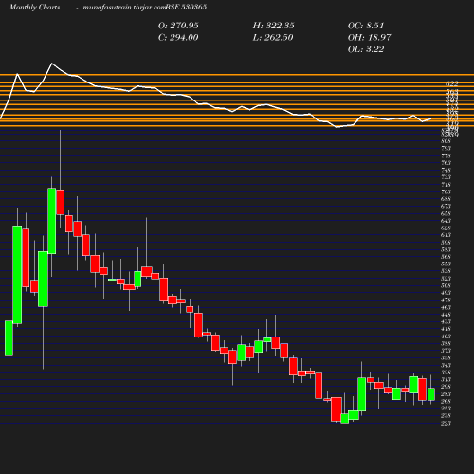Click the price axis label '613'

coord(446,235)
